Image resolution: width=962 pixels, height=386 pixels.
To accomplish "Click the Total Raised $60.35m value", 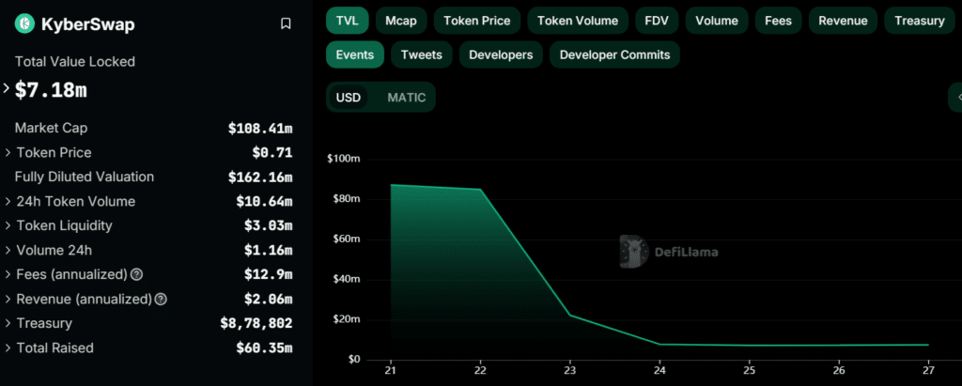I will click(264, 347).
